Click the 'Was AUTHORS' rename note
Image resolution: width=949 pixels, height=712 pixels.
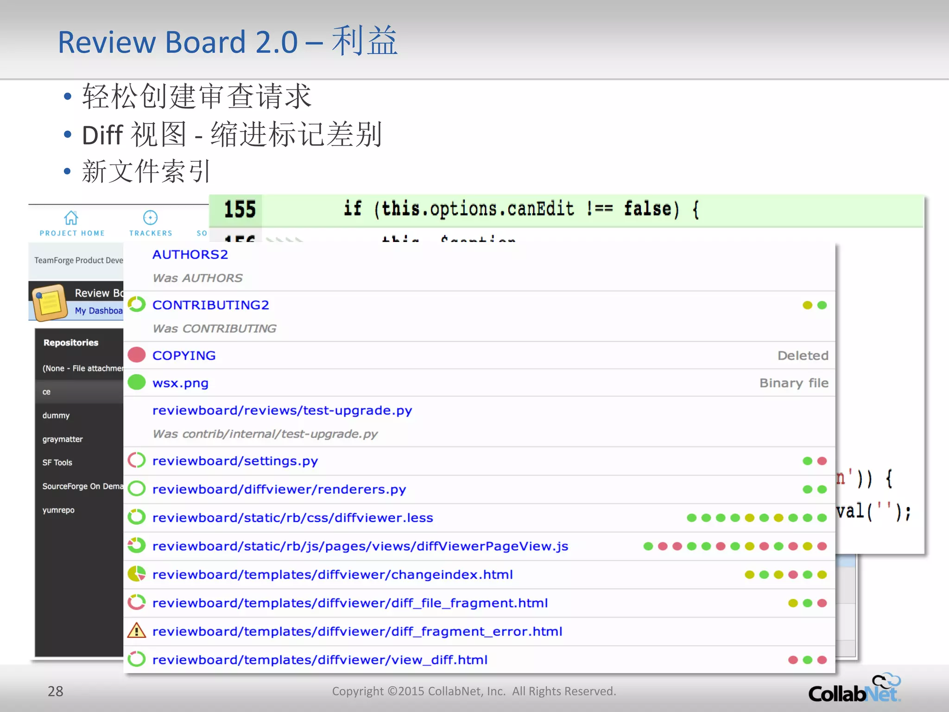point(197,278)
